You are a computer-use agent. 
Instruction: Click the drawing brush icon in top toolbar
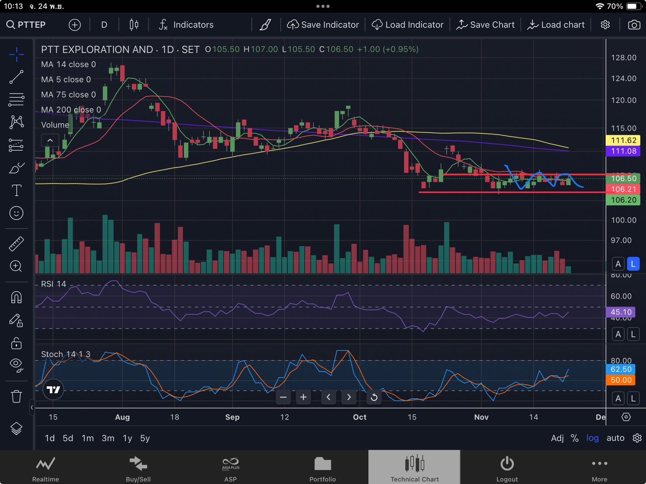point(265,25)
